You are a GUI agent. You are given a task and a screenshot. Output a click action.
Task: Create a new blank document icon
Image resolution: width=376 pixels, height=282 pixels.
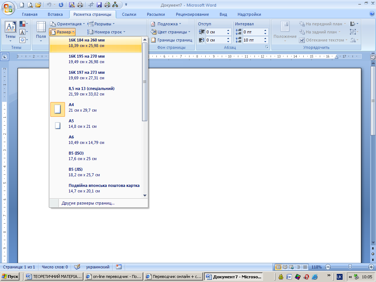click(22, 5)
